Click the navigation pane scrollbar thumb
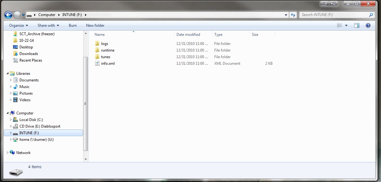Viewport: 381px width, 182px height. [86, 104]
